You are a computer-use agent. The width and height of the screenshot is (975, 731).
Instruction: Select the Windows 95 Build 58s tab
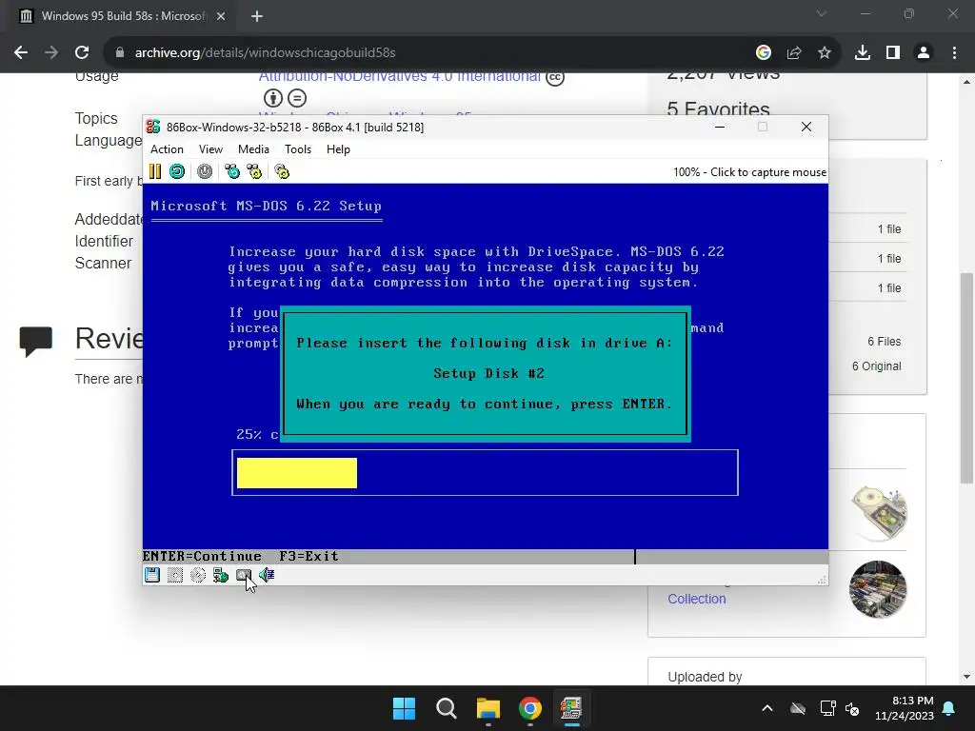pos(123,16)
